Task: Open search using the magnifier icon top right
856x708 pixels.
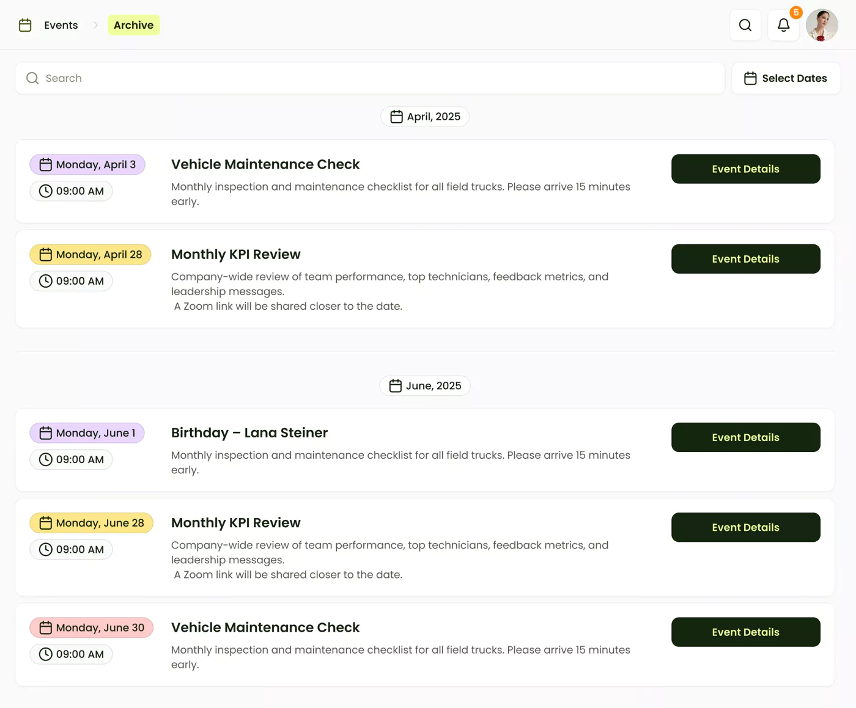Action: (745, 25)
